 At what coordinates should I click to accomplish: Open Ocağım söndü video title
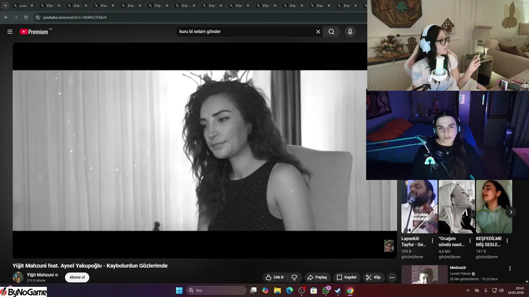(451, 242)
